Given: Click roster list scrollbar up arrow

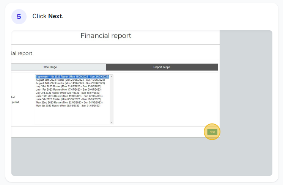Looking at the screenshot, I should pos(112,77).
